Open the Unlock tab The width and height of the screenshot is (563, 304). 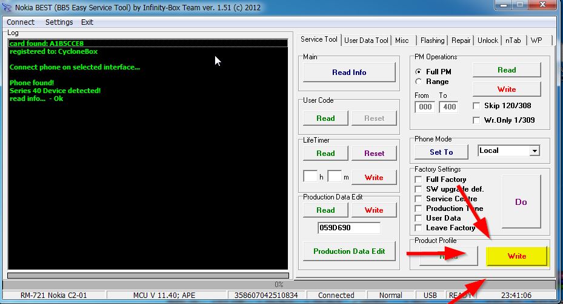(488, 40)
